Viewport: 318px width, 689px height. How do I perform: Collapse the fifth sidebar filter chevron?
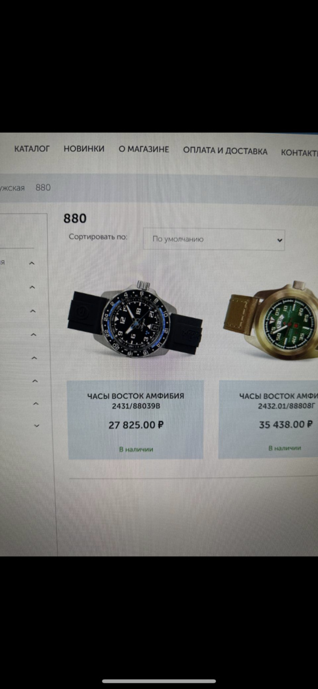pos(34,358)
